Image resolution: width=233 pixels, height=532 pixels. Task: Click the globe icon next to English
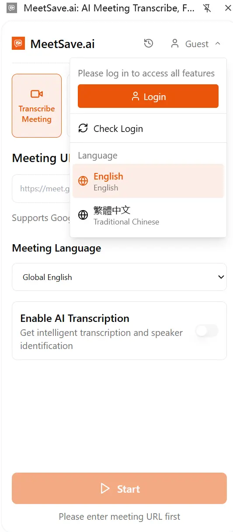(83, 181)
